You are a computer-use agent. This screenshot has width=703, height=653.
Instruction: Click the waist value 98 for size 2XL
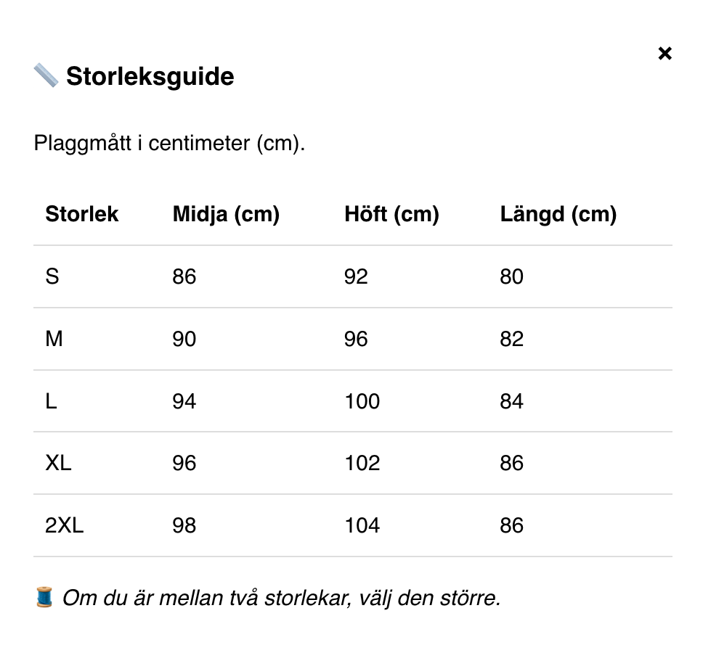183,525
